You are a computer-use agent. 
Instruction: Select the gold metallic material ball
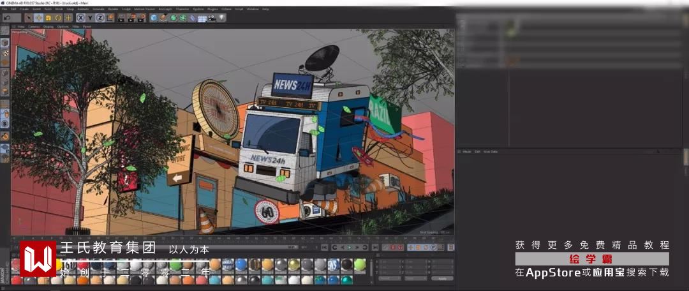coord(294,265)
